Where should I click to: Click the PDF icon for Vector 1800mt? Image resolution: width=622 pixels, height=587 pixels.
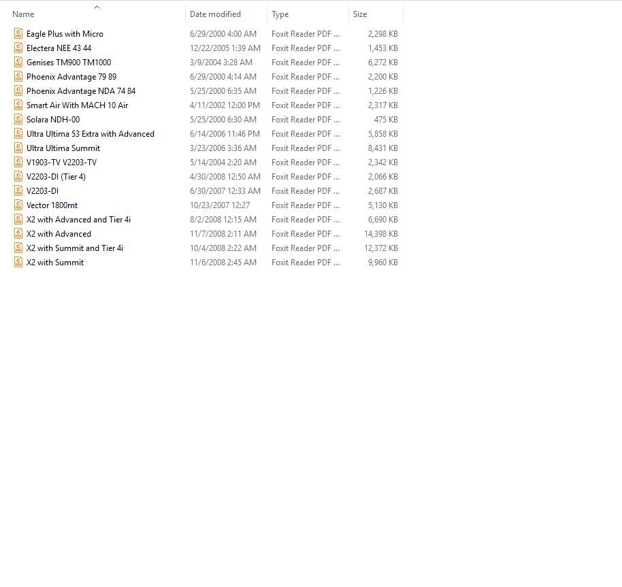pos(18,205)
